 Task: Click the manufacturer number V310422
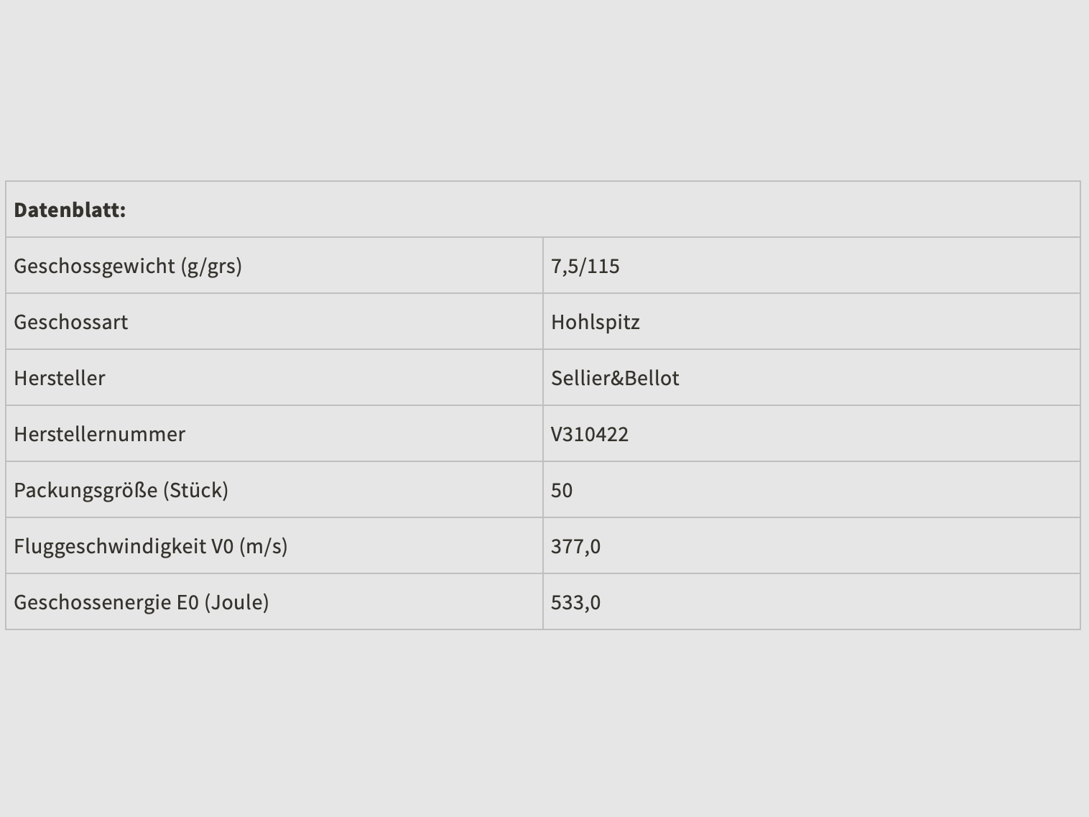pyautogui.click(x=589, y=434)
